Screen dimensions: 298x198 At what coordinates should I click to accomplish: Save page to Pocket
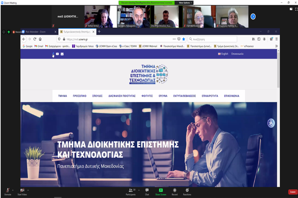coord(179,39)
